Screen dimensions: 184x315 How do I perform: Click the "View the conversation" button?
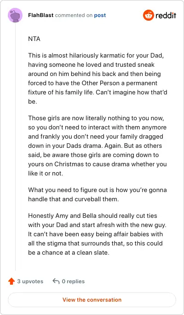(x=92, y=300)
